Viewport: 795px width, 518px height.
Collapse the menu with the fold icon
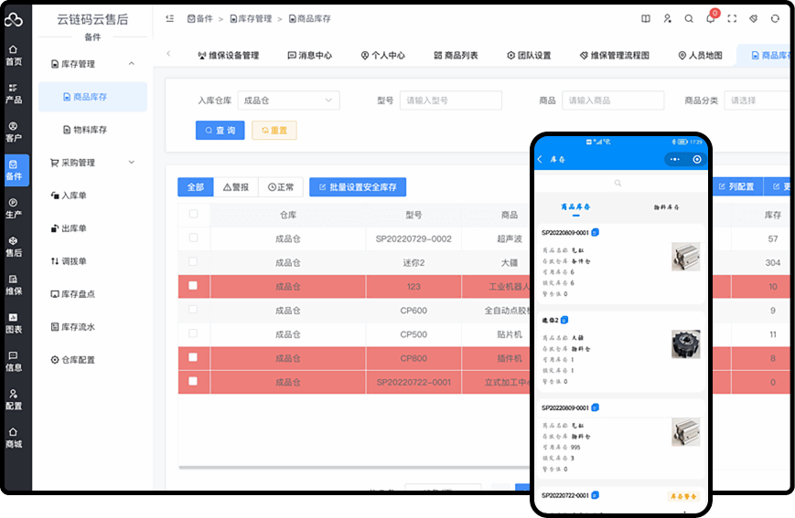click(170, 18)
